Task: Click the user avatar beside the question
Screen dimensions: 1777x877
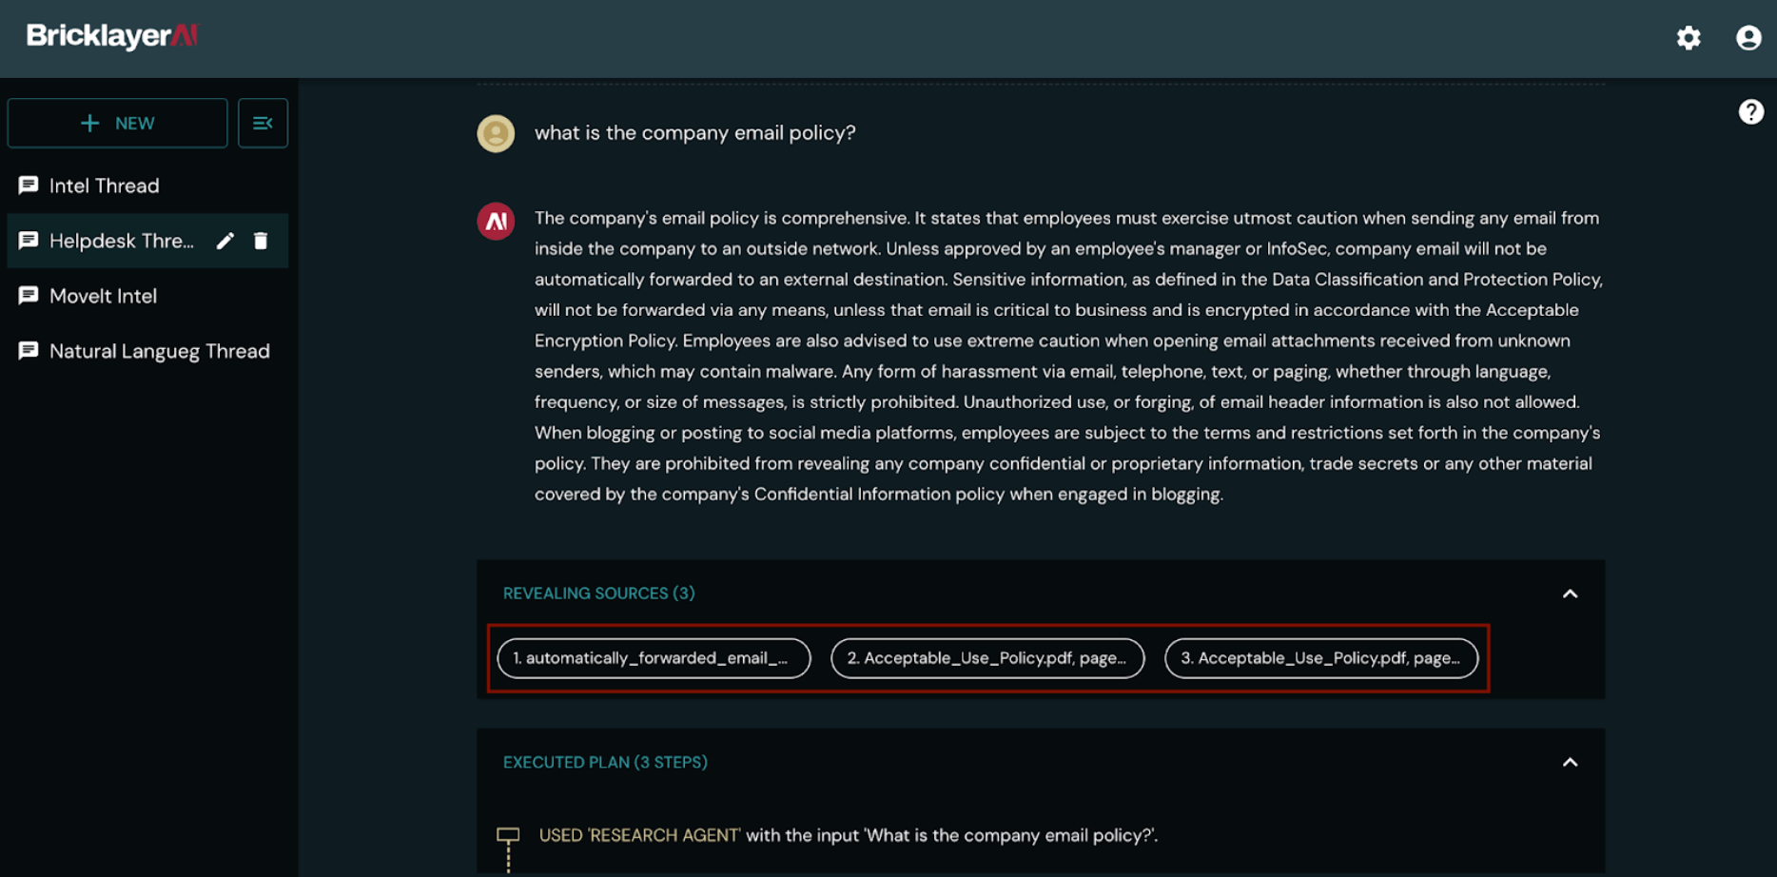Action: click(x=496, y=133)
